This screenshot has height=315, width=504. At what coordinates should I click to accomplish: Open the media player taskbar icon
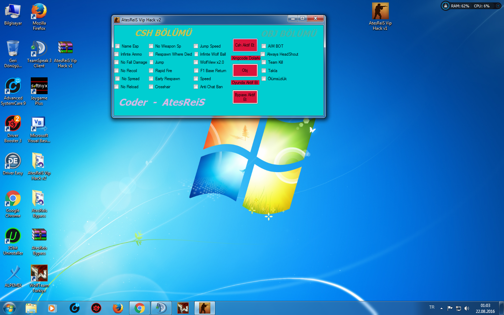[x=52, y=308]
